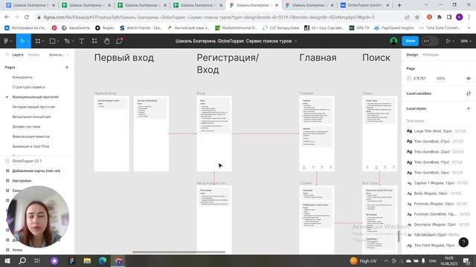Switch to the Assets tab
The width and height of the screenshot is (476, 267).
point(33,54)
